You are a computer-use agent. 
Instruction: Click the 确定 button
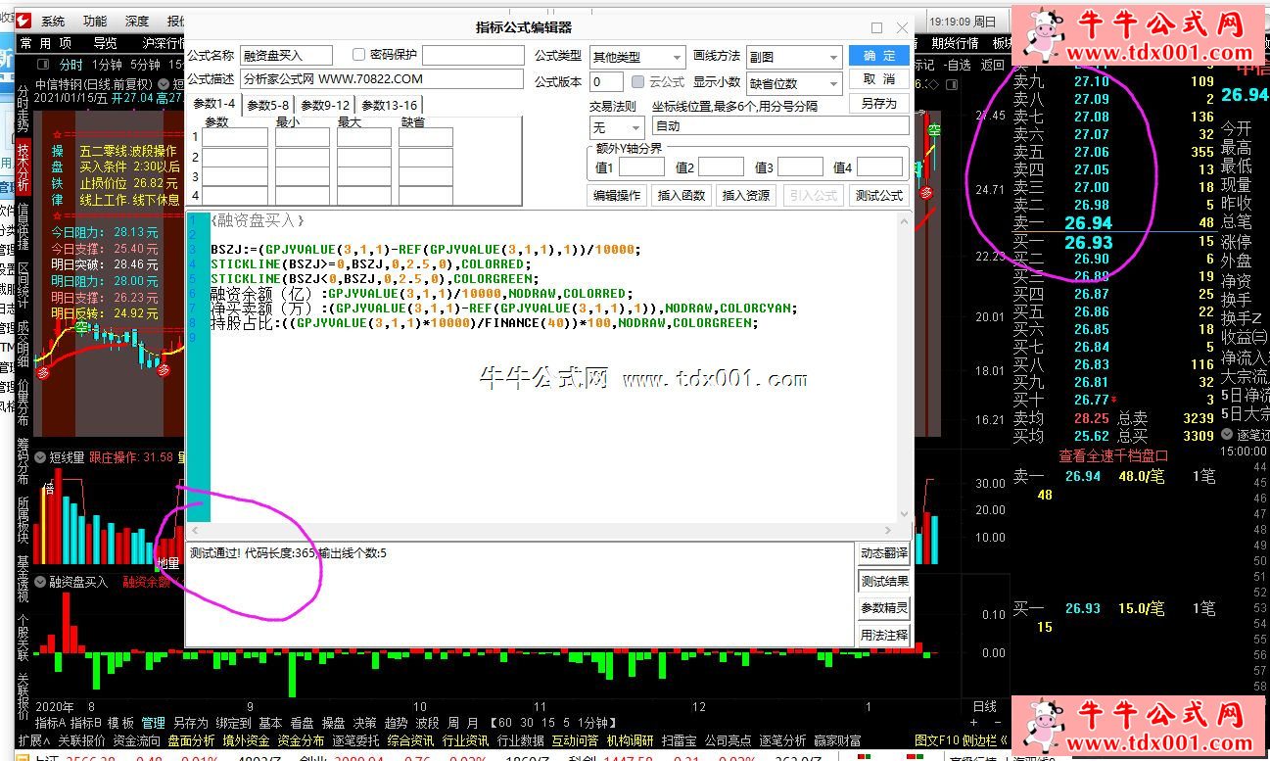coord(878,56)
